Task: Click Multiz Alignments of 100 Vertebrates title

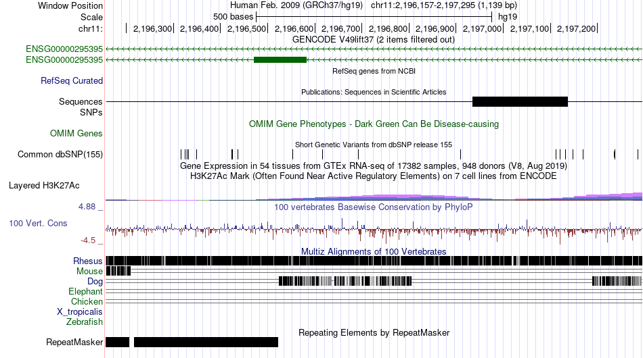Action: point(374,251)
